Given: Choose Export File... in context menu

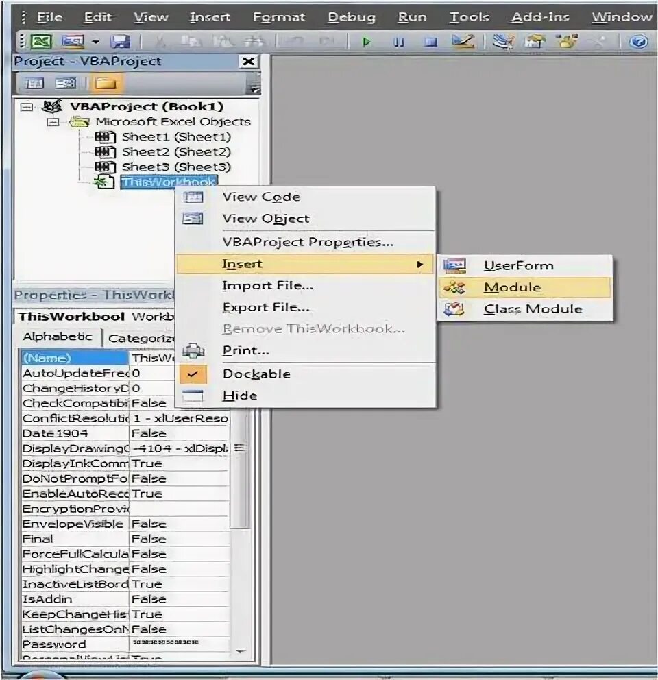Looking at the screenshot, I should 306,308.
